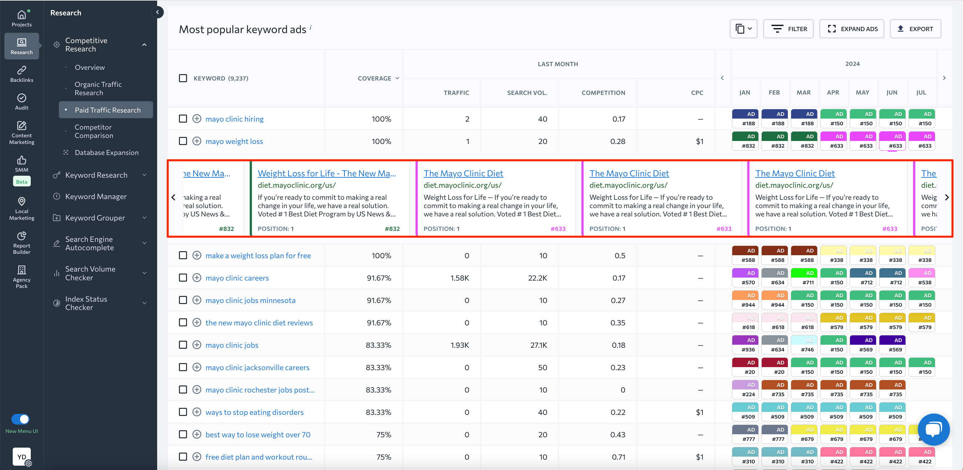Viewport: 963px width, 470px height.
Task: Open Organic Traffic Research
Action: (98, 89)
